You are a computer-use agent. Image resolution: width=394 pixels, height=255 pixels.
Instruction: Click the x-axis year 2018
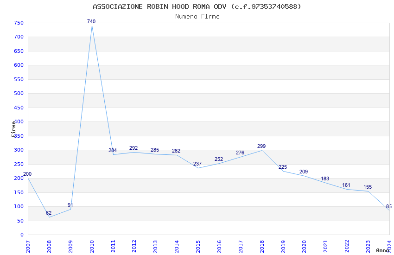(x=262, y=247)
